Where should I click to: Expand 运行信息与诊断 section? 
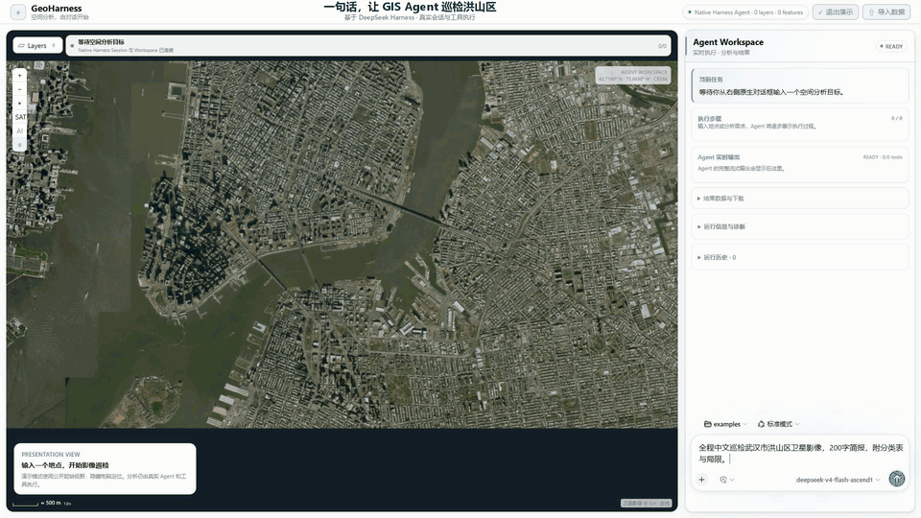(799, 226)
